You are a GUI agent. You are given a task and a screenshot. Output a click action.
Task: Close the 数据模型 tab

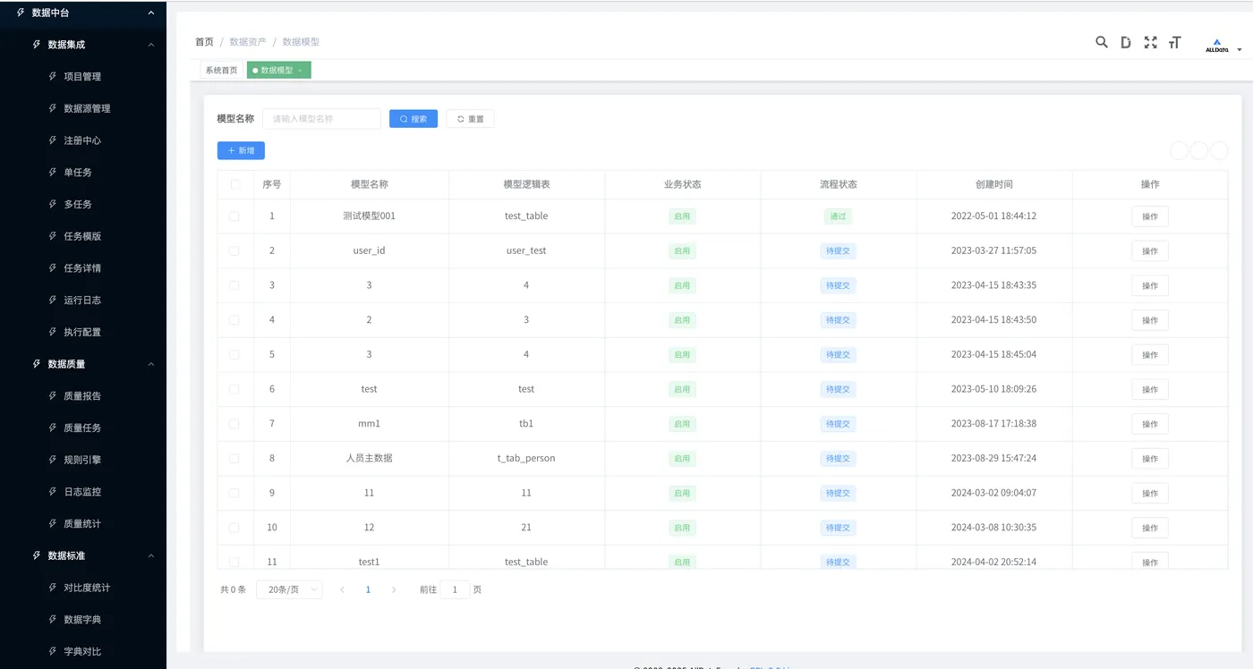pyautogui.click(x=300, y=71)
